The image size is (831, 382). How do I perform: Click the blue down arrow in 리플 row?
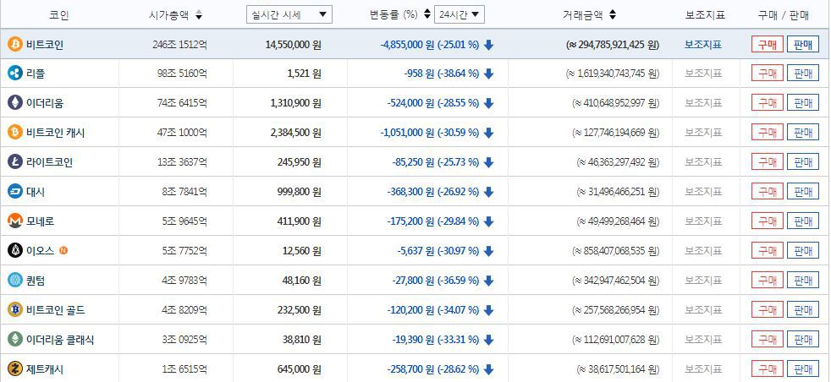coord(488,74)
